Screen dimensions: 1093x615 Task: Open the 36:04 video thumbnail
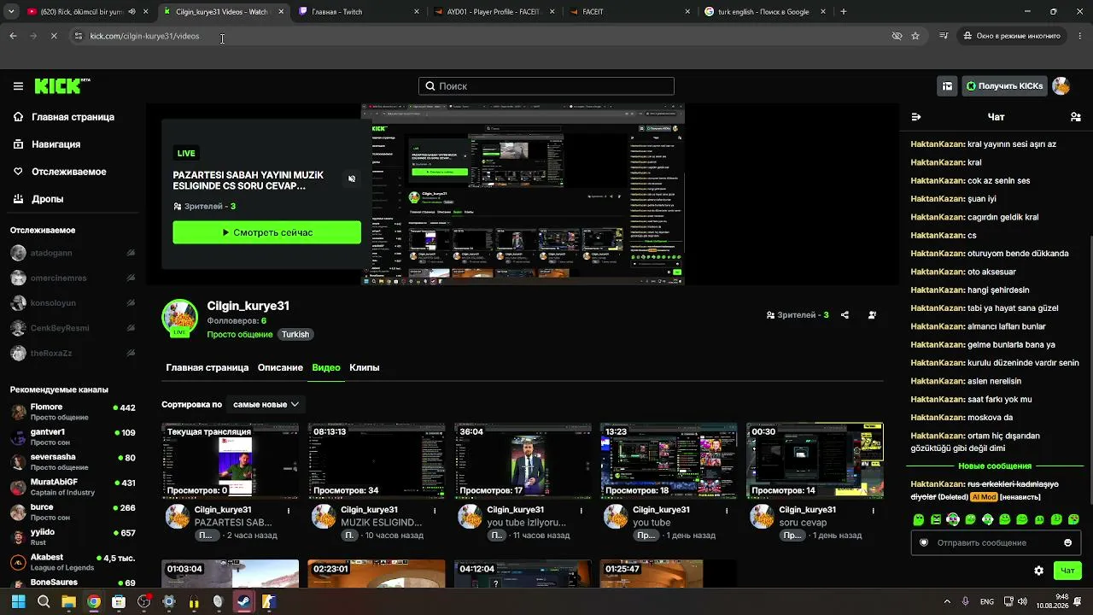tap(523, 460)
